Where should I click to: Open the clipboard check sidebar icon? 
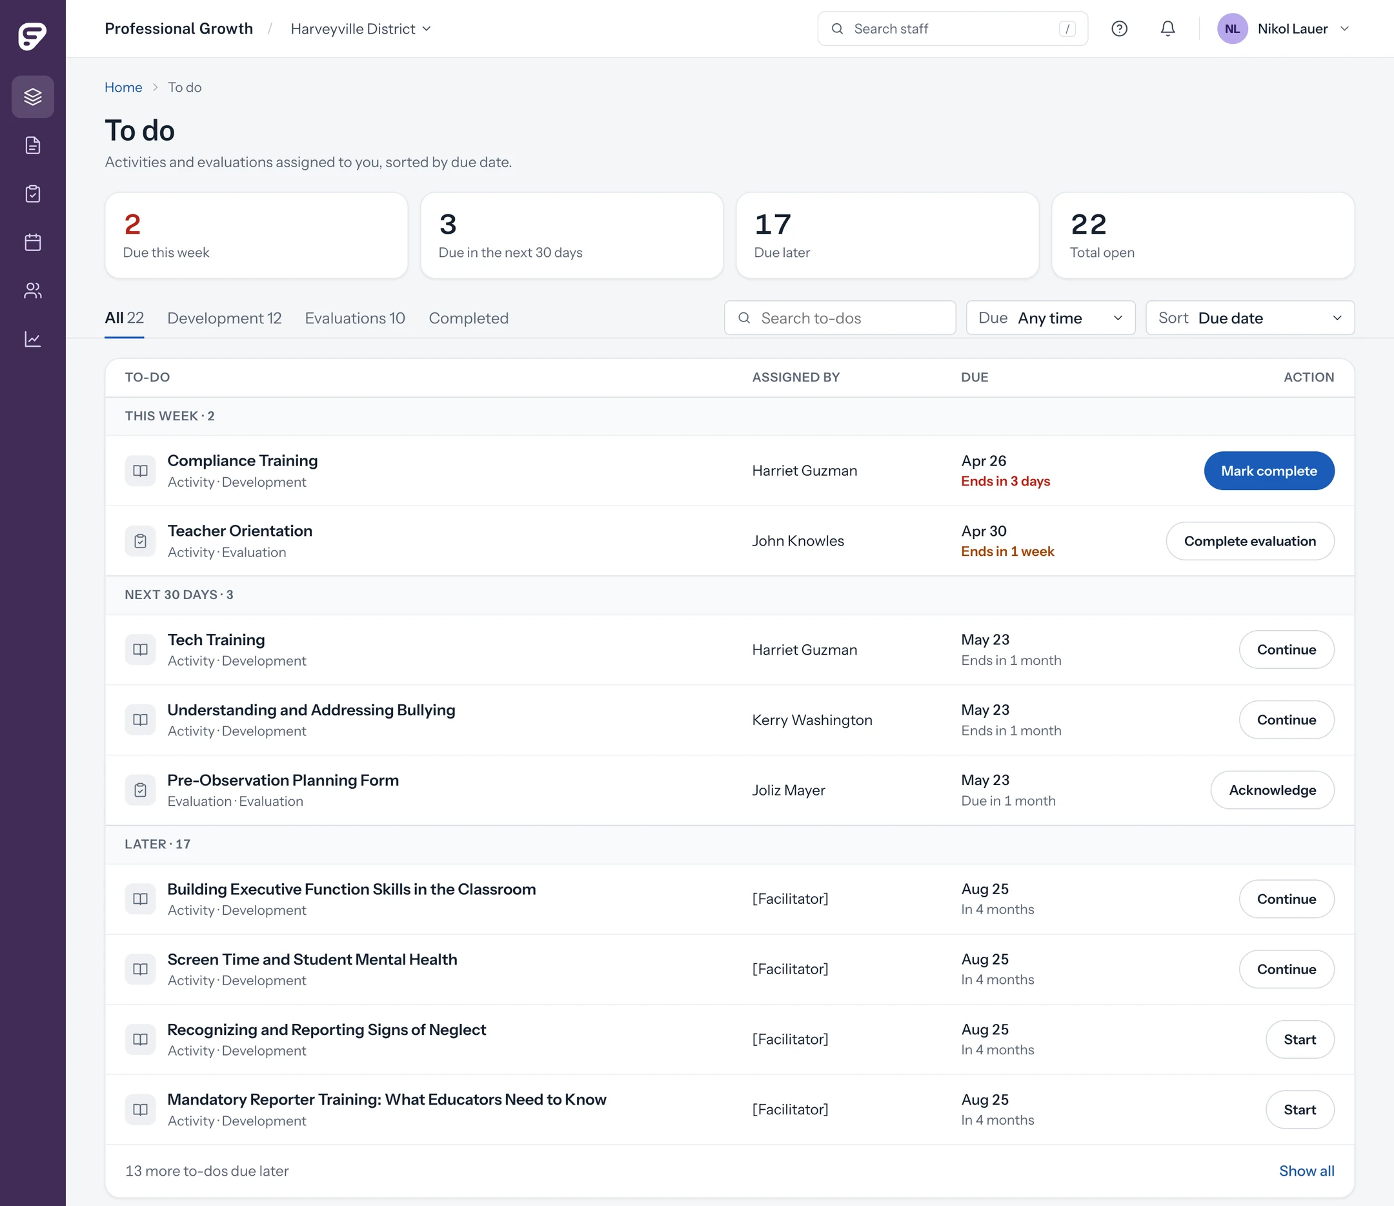[33, 194]
